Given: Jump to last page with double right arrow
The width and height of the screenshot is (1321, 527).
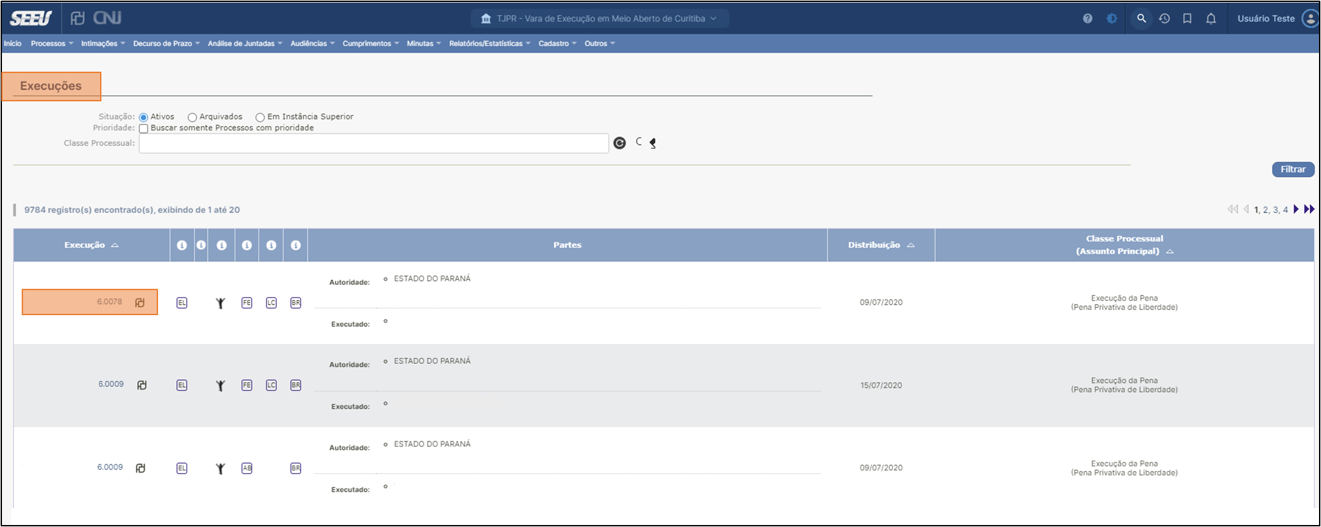Looking at the screenshot, I should [x=1309, y=209].
